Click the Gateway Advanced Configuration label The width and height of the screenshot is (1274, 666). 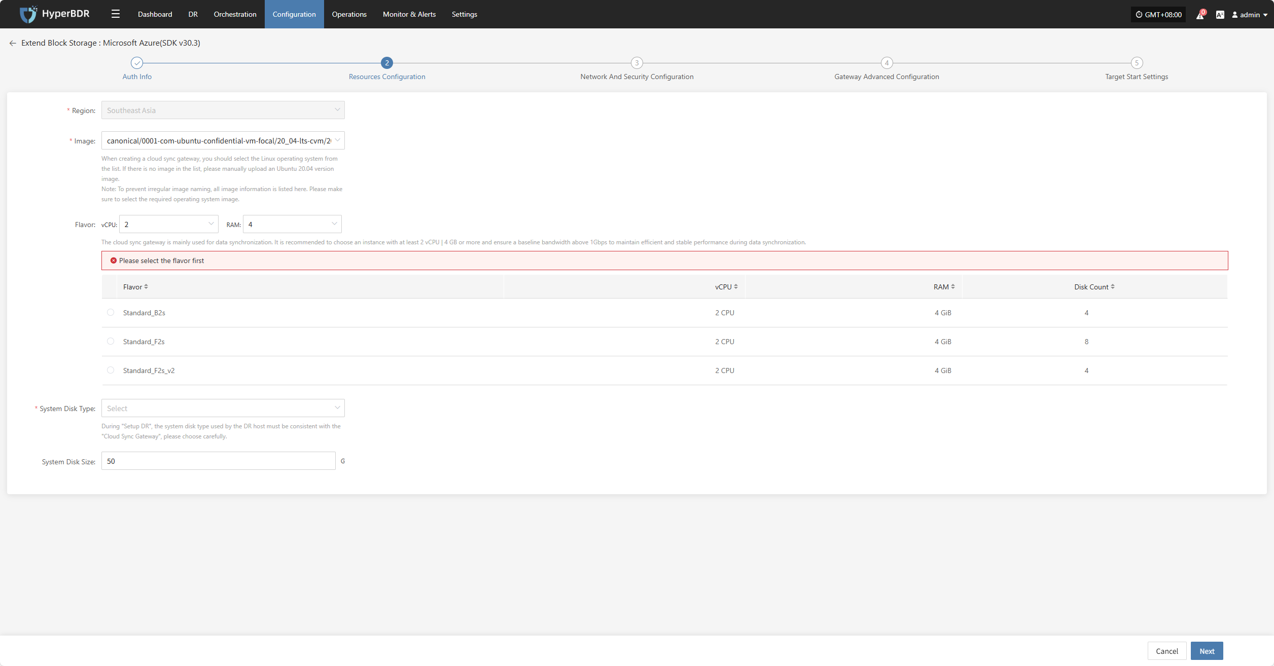coord(887,77)
